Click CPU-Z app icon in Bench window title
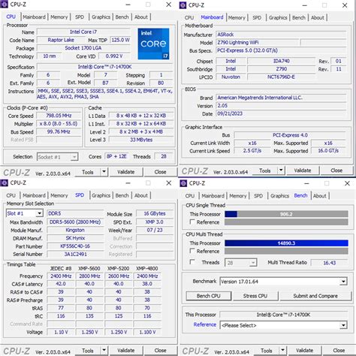The width and height of the screenshot is (356, 356). (x=183, y=183)
